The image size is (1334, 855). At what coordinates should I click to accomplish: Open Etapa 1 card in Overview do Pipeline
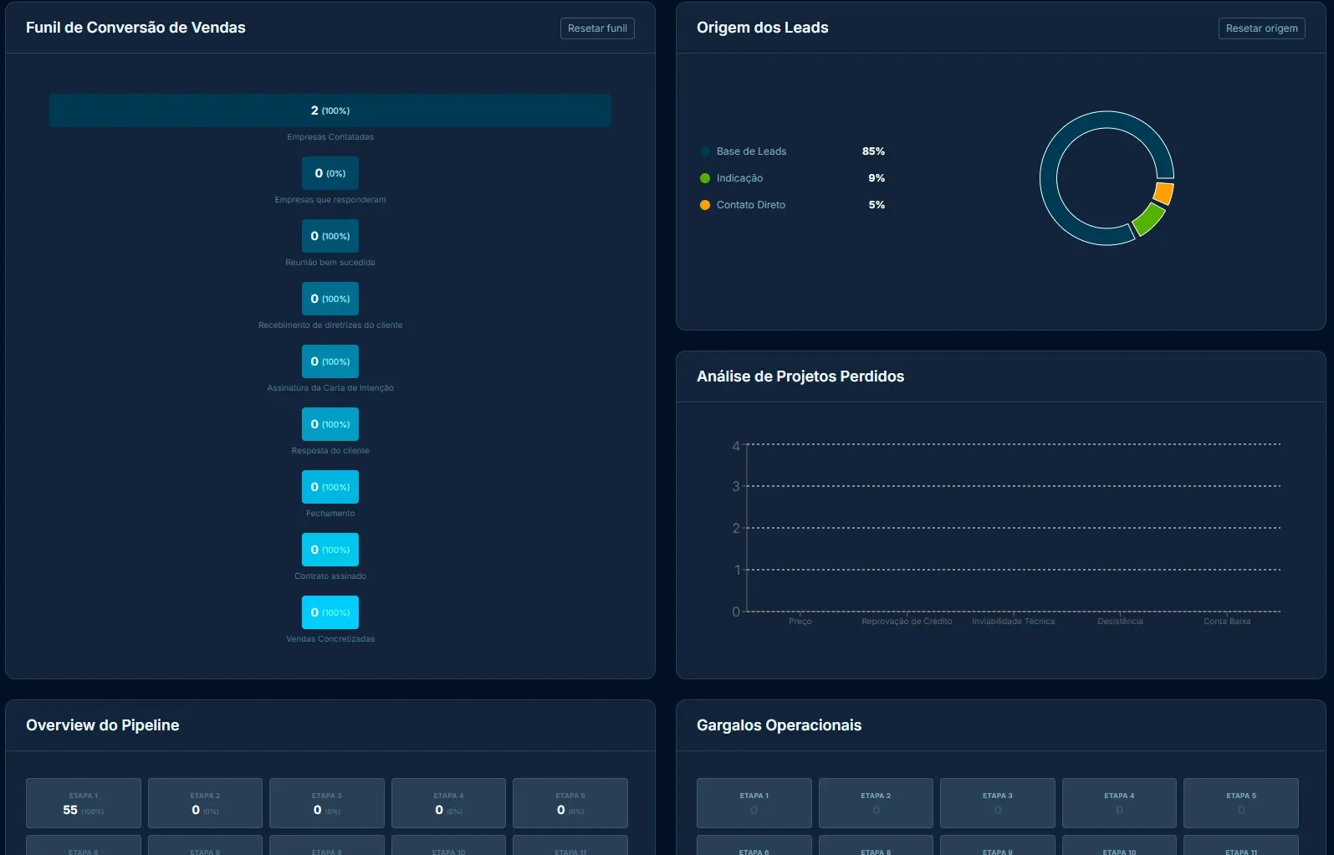84,803
